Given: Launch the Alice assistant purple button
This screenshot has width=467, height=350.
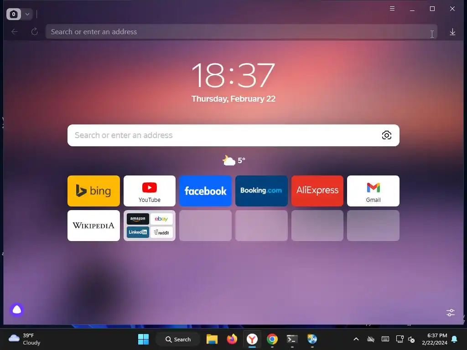Looking at the screenshot, I should 17,310.
